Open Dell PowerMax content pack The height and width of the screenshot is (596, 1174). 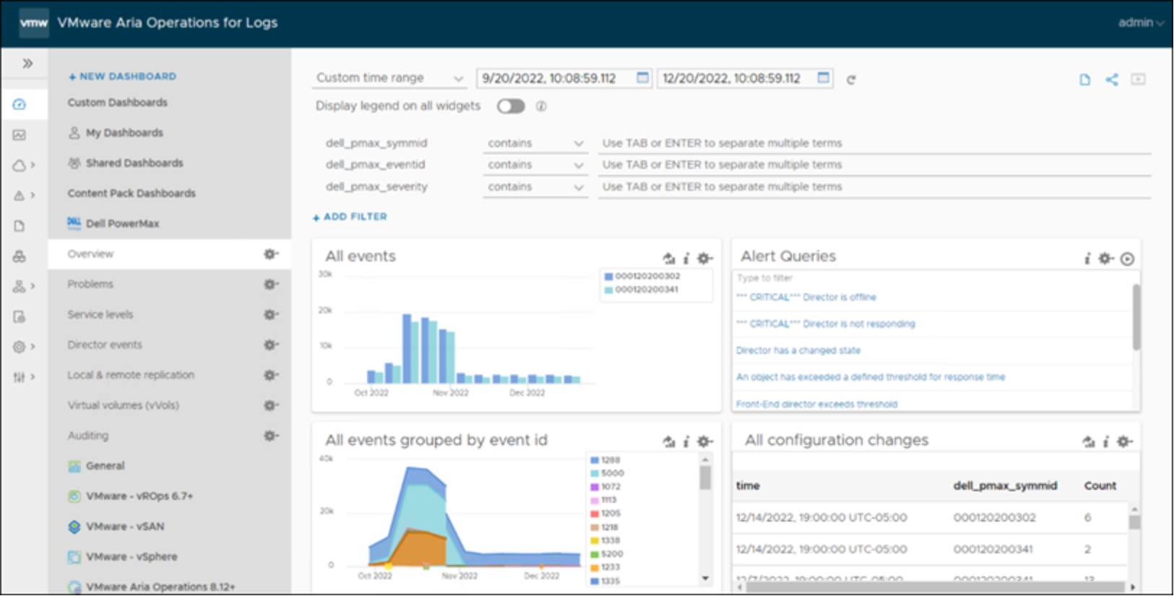tap(113, 223)
